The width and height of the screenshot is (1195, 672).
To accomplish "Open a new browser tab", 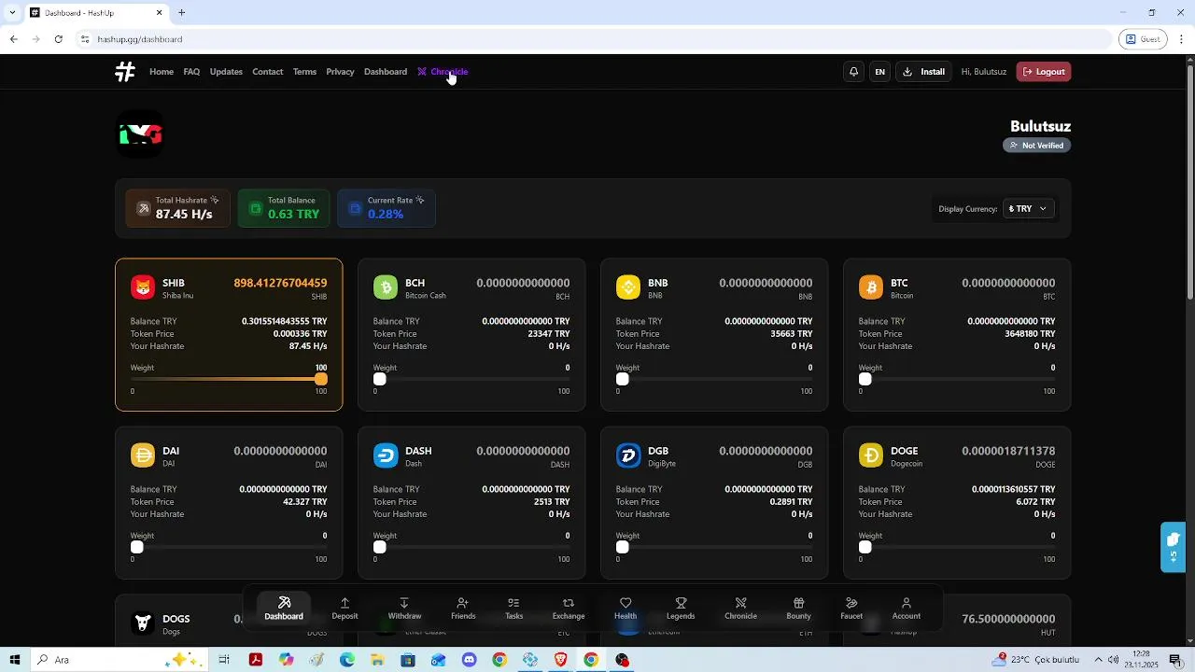I will (x=182, y=13).
